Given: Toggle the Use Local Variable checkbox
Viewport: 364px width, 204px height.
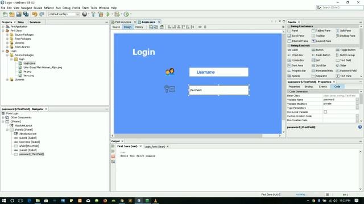Looking at the screenshot, I should [325, 112].
